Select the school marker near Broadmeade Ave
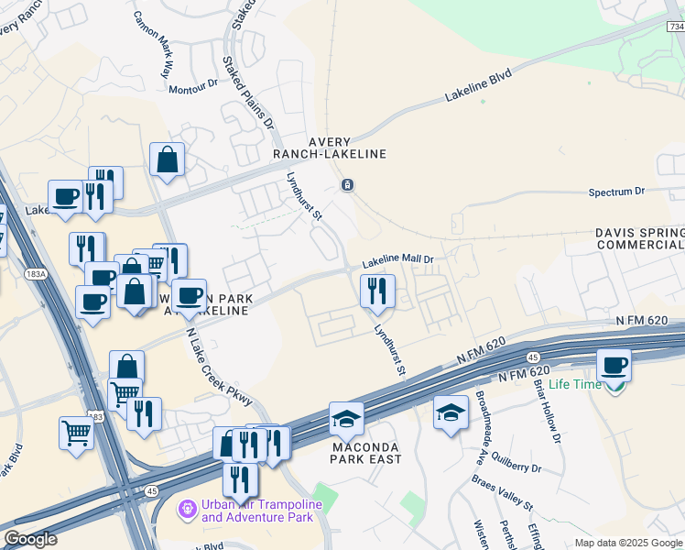The width and height of the screenshot is (685, 550). 451,415
